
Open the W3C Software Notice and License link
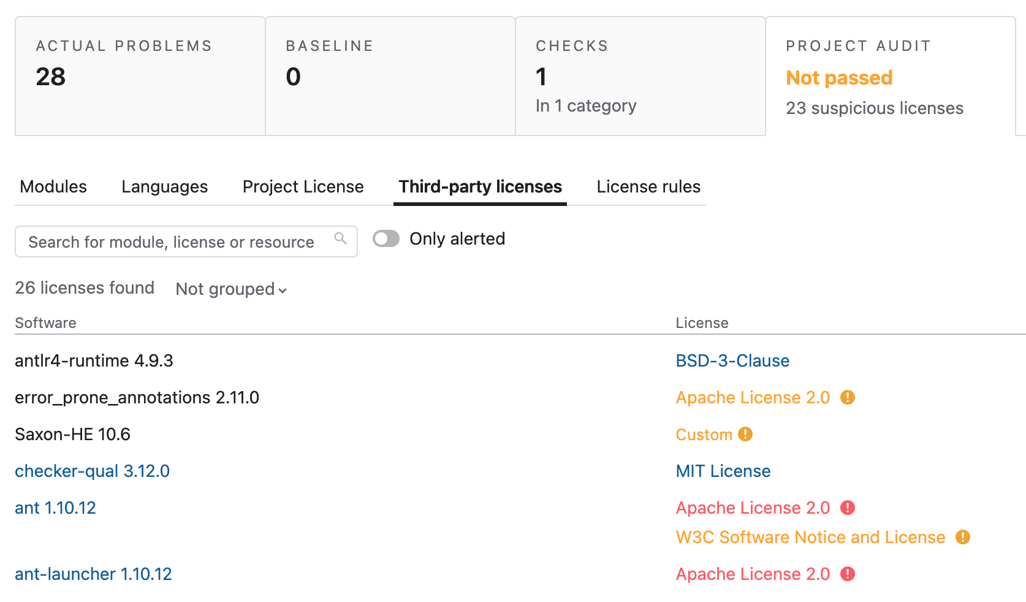coord(810,537)
